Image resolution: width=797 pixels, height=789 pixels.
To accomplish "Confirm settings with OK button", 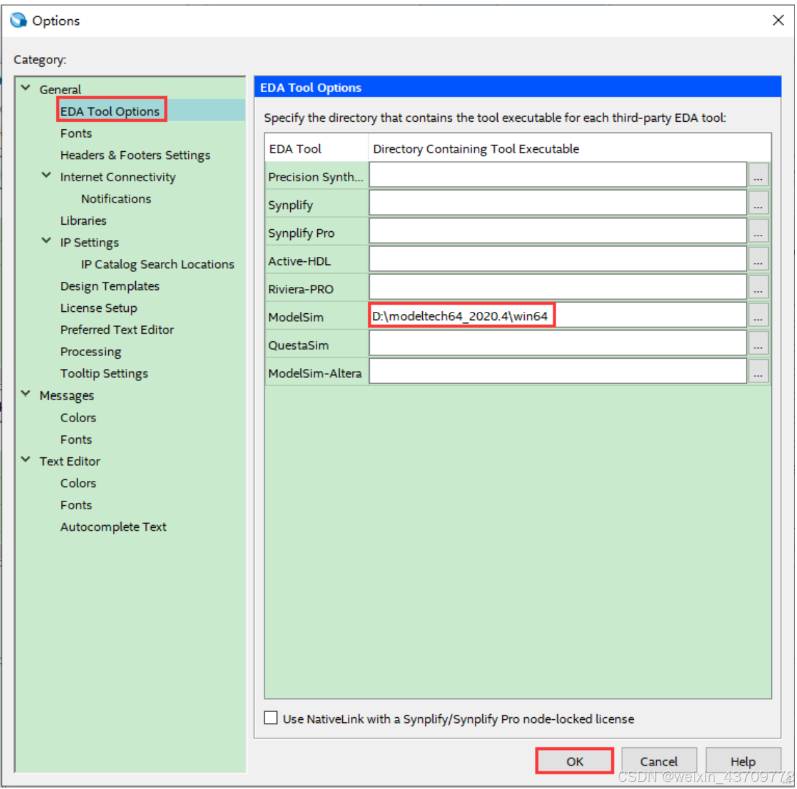I will [x=575, y=761].
